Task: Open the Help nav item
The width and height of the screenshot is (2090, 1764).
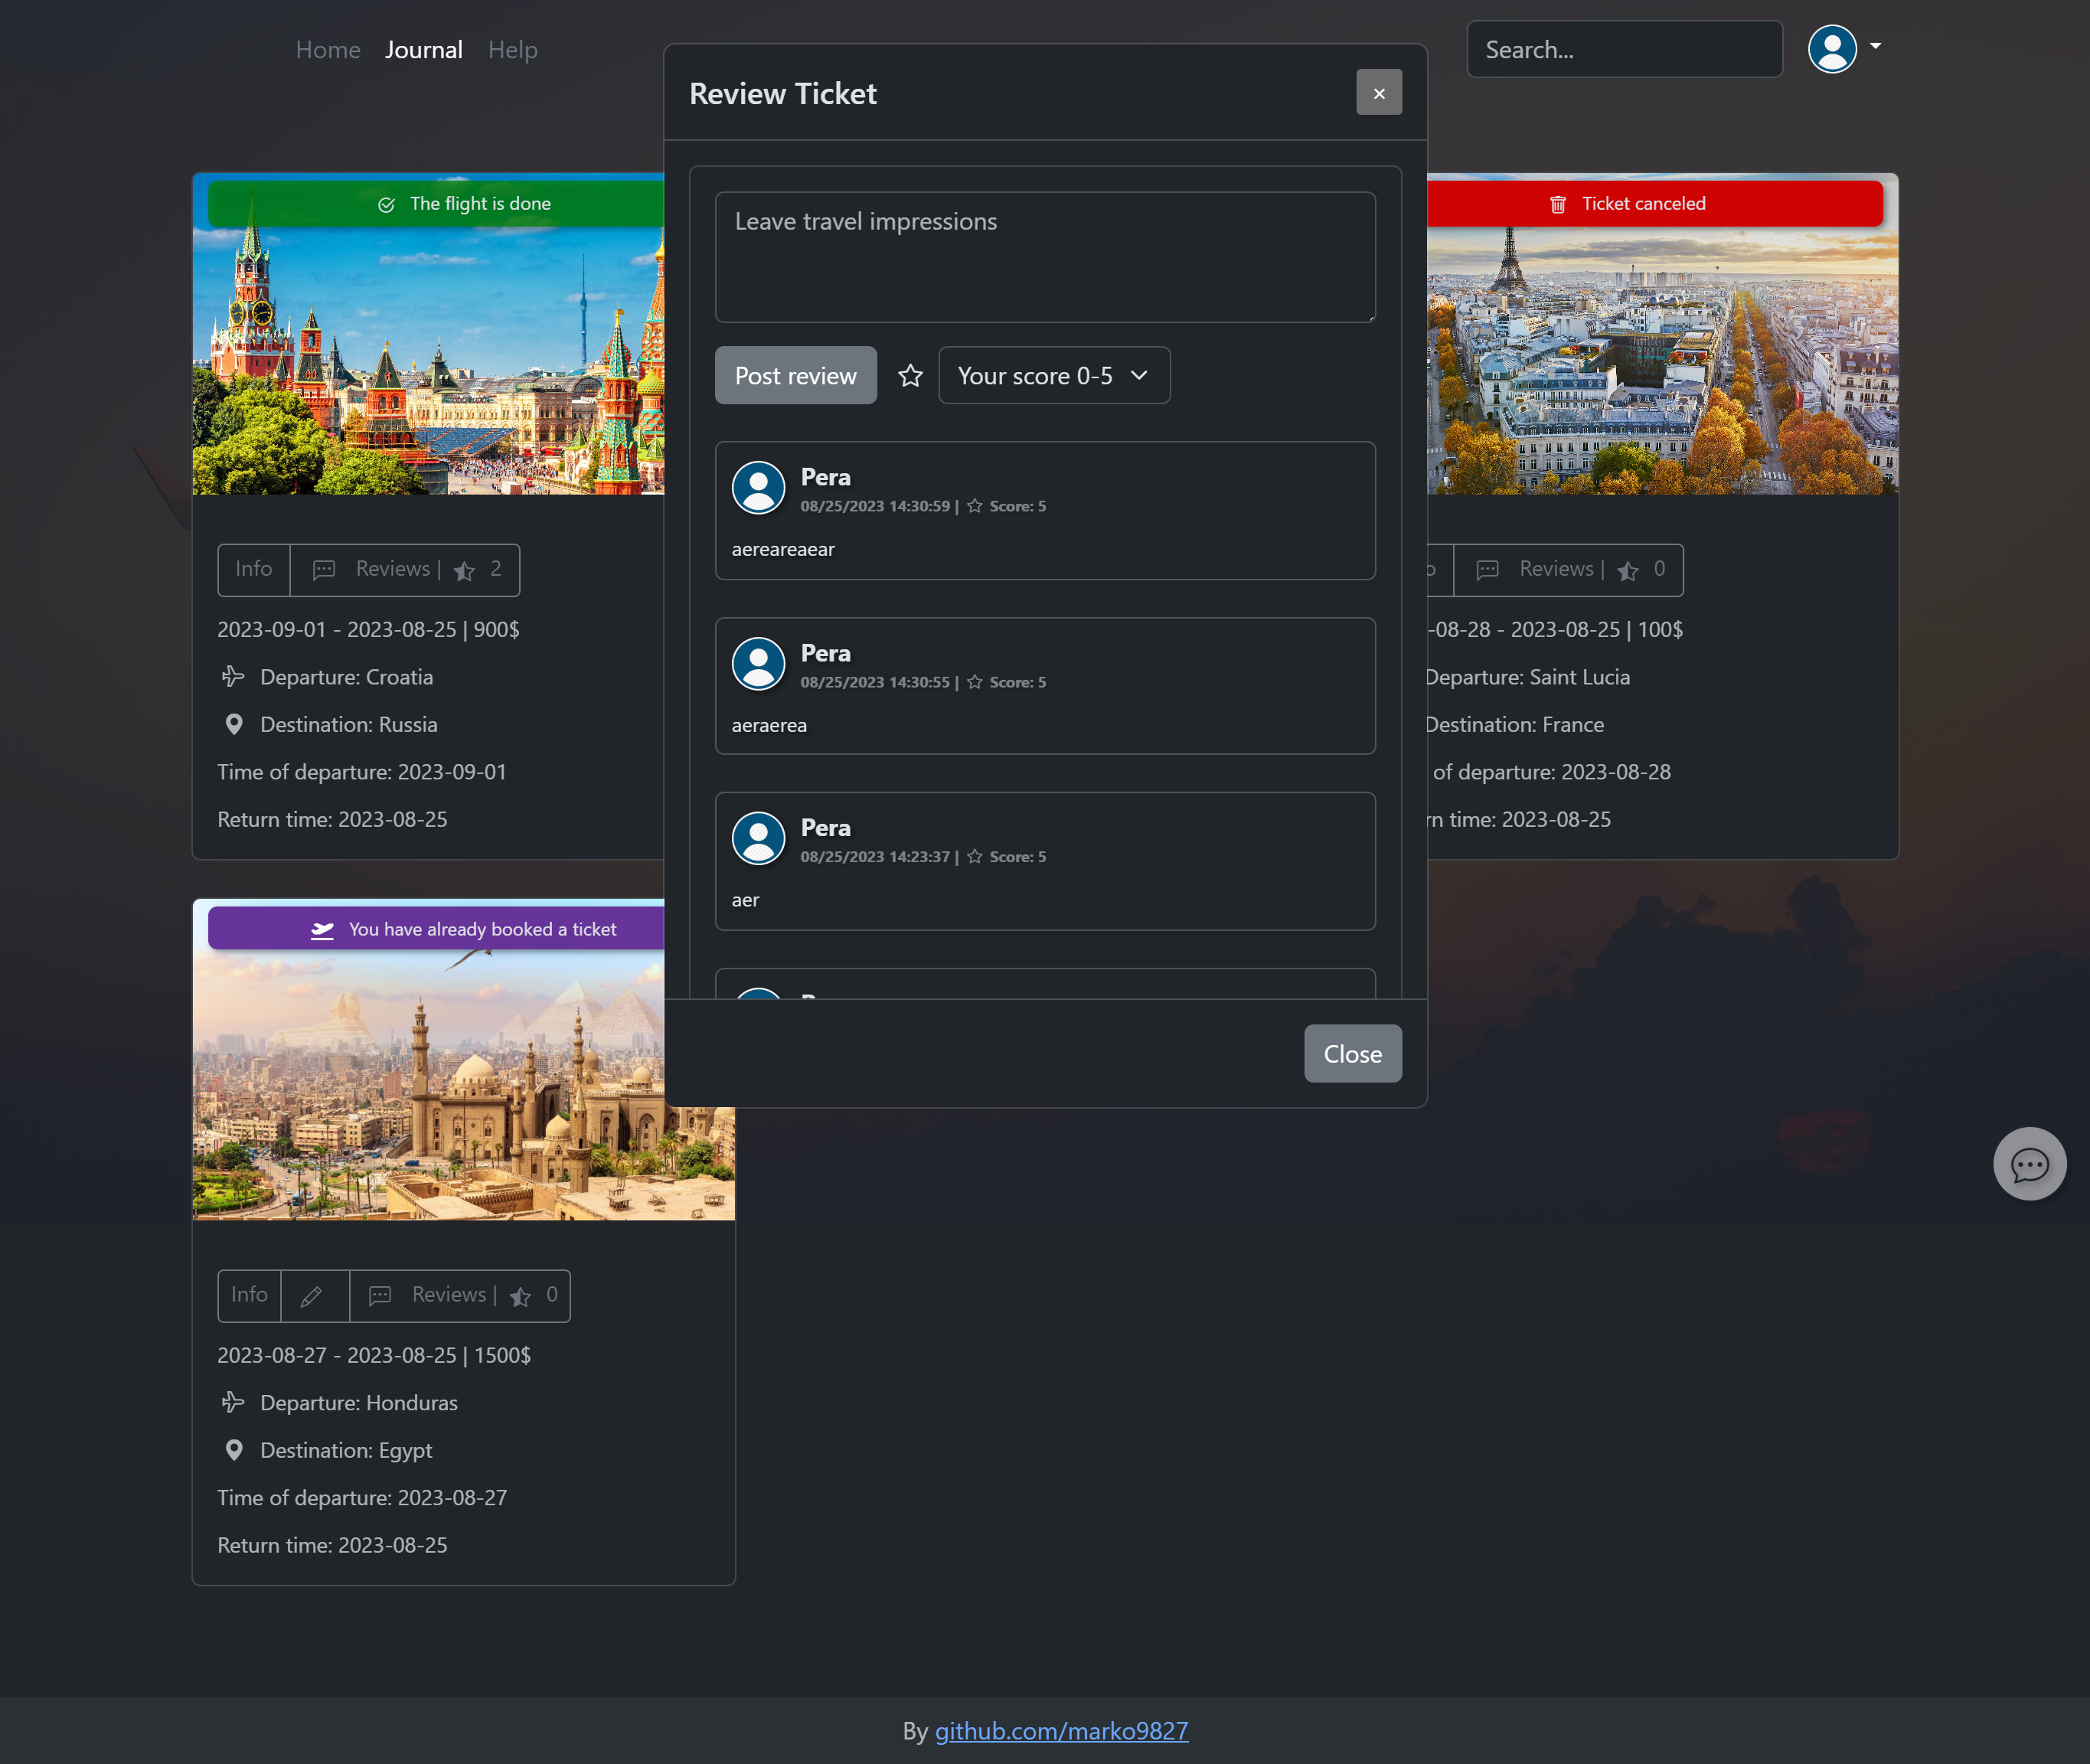Action: coord(512,50)
